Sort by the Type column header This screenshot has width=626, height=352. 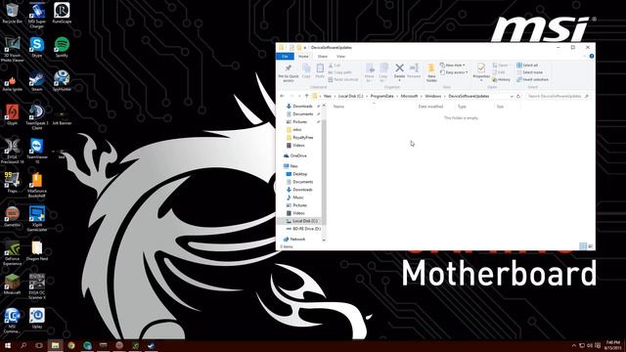coord(462,107)
